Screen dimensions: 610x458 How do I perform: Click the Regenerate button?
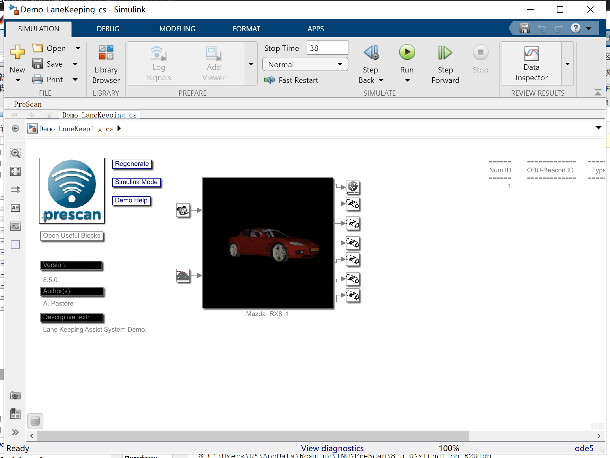pos(132,164)
